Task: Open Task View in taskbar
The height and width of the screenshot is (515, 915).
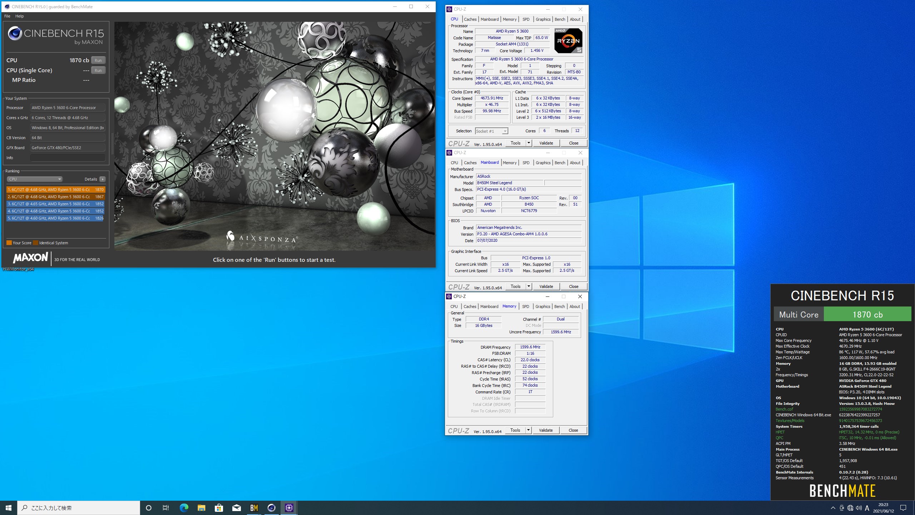Action: (x=166, y=507)
